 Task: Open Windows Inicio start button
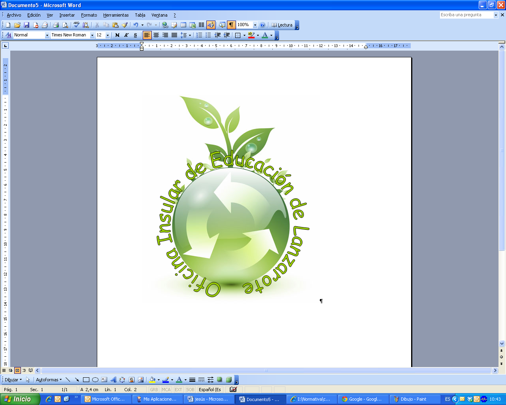click(x=20, y=399)
